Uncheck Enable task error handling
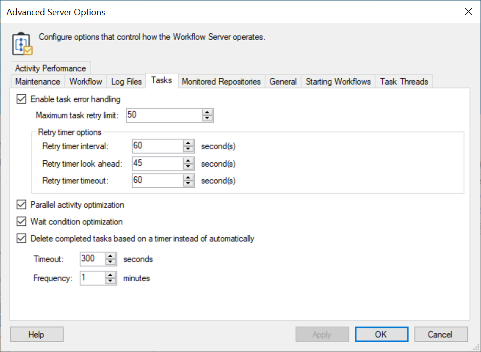481x352 pixels. coord(21,99)
